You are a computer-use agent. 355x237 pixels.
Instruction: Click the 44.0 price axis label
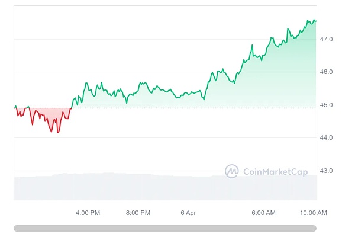click(x=326, y=138)
